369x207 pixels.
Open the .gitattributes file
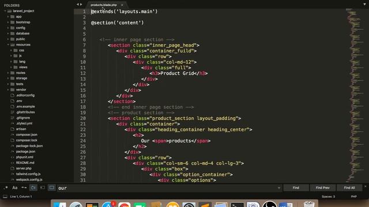pos(25,112)
